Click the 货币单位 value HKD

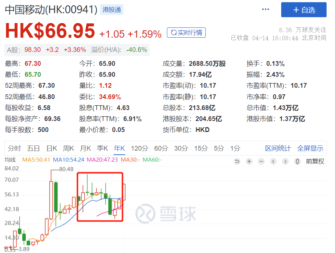[202, 130]
